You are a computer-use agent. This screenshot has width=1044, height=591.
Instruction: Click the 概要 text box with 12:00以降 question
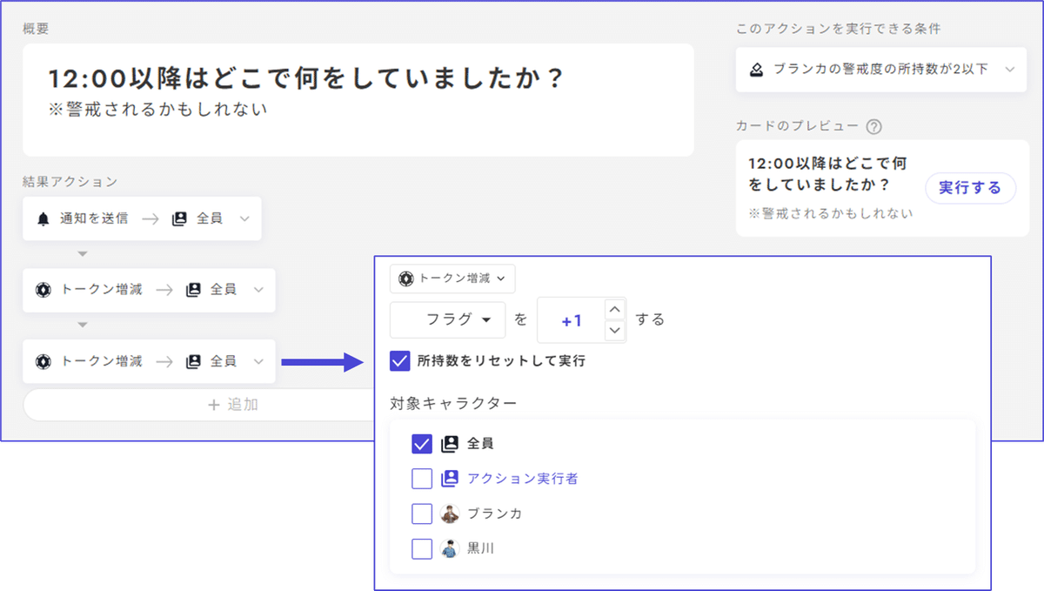coord(358,100)
